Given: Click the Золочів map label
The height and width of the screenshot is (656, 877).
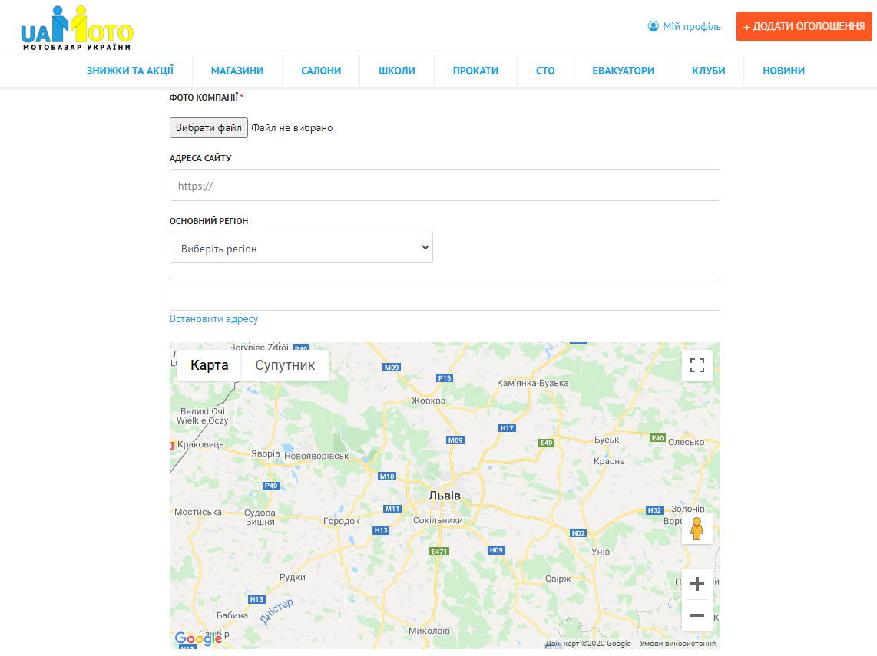Looking at the screenshot, I should pos(688,509).
